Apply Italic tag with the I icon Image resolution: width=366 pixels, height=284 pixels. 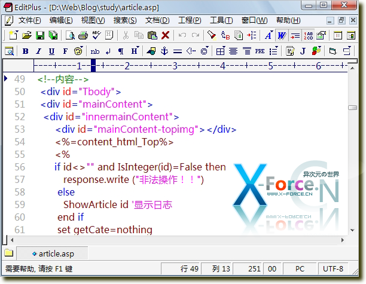pos(38,51)
